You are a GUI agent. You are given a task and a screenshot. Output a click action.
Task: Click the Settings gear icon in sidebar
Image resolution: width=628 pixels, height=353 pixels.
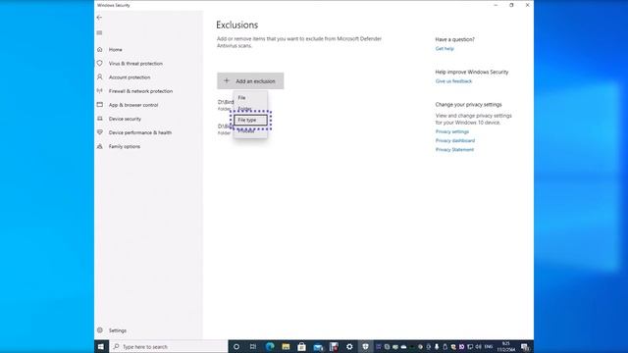pyautogui.click(x=100, y=330)
